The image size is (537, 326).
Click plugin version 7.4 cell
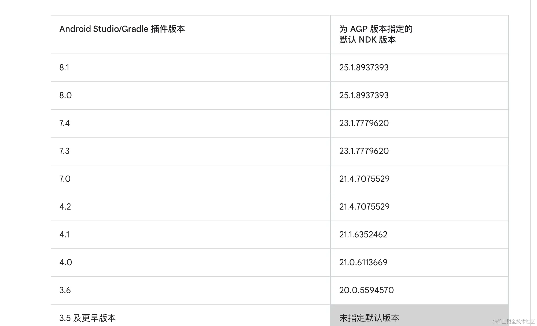tap(64, 123)
